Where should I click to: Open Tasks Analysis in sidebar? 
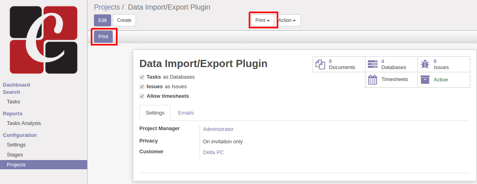click(24, 123)
